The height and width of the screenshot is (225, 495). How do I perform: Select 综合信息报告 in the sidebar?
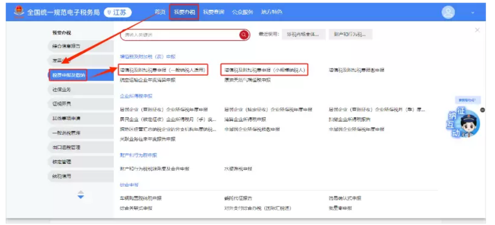[81, 46]
